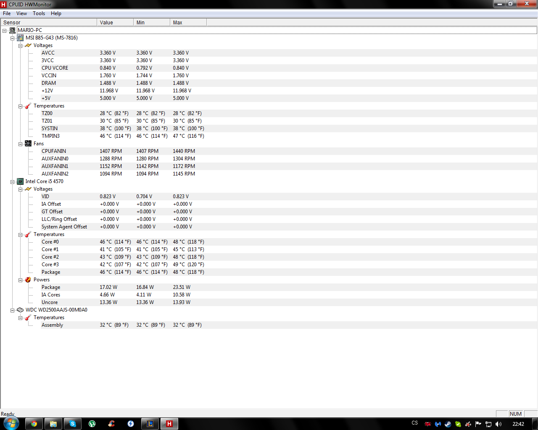Viewport: 538px width, 430px height.
Task: Collapse the WDC WD2500AAJS-00M0A0 node
Action: point(13,310)
